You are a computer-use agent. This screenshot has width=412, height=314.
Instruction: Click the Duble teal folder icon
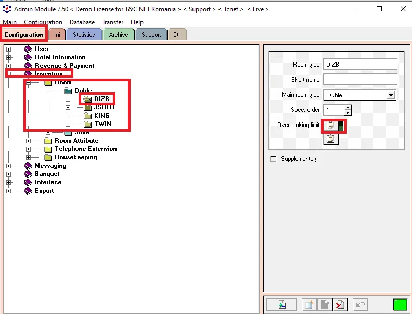point(68,91)
